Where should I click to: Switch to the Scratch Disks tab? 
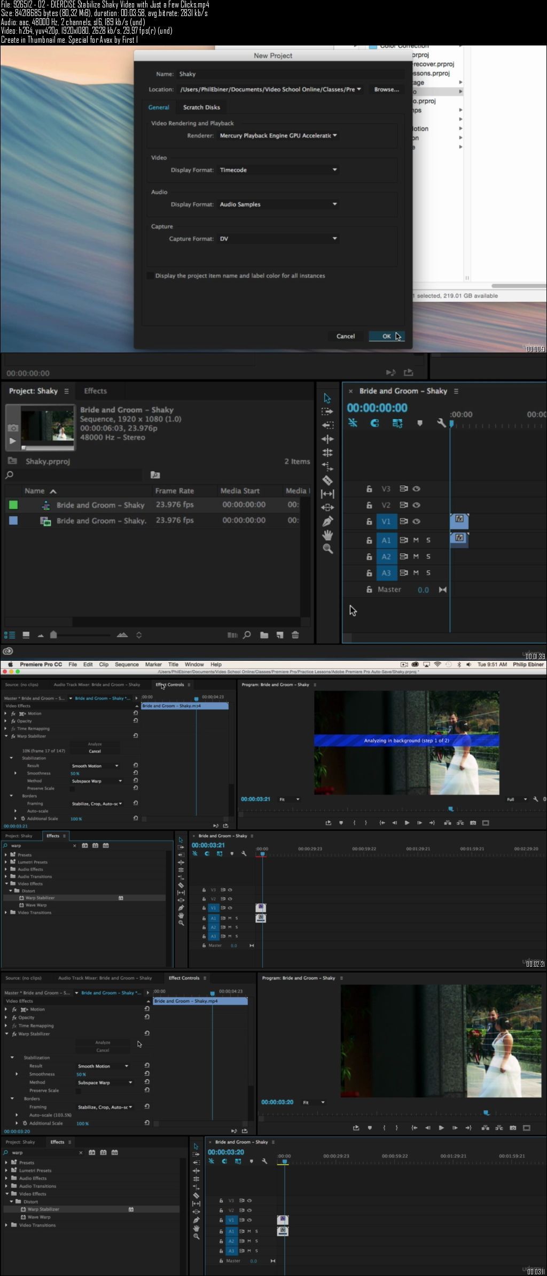coord(201,107)
